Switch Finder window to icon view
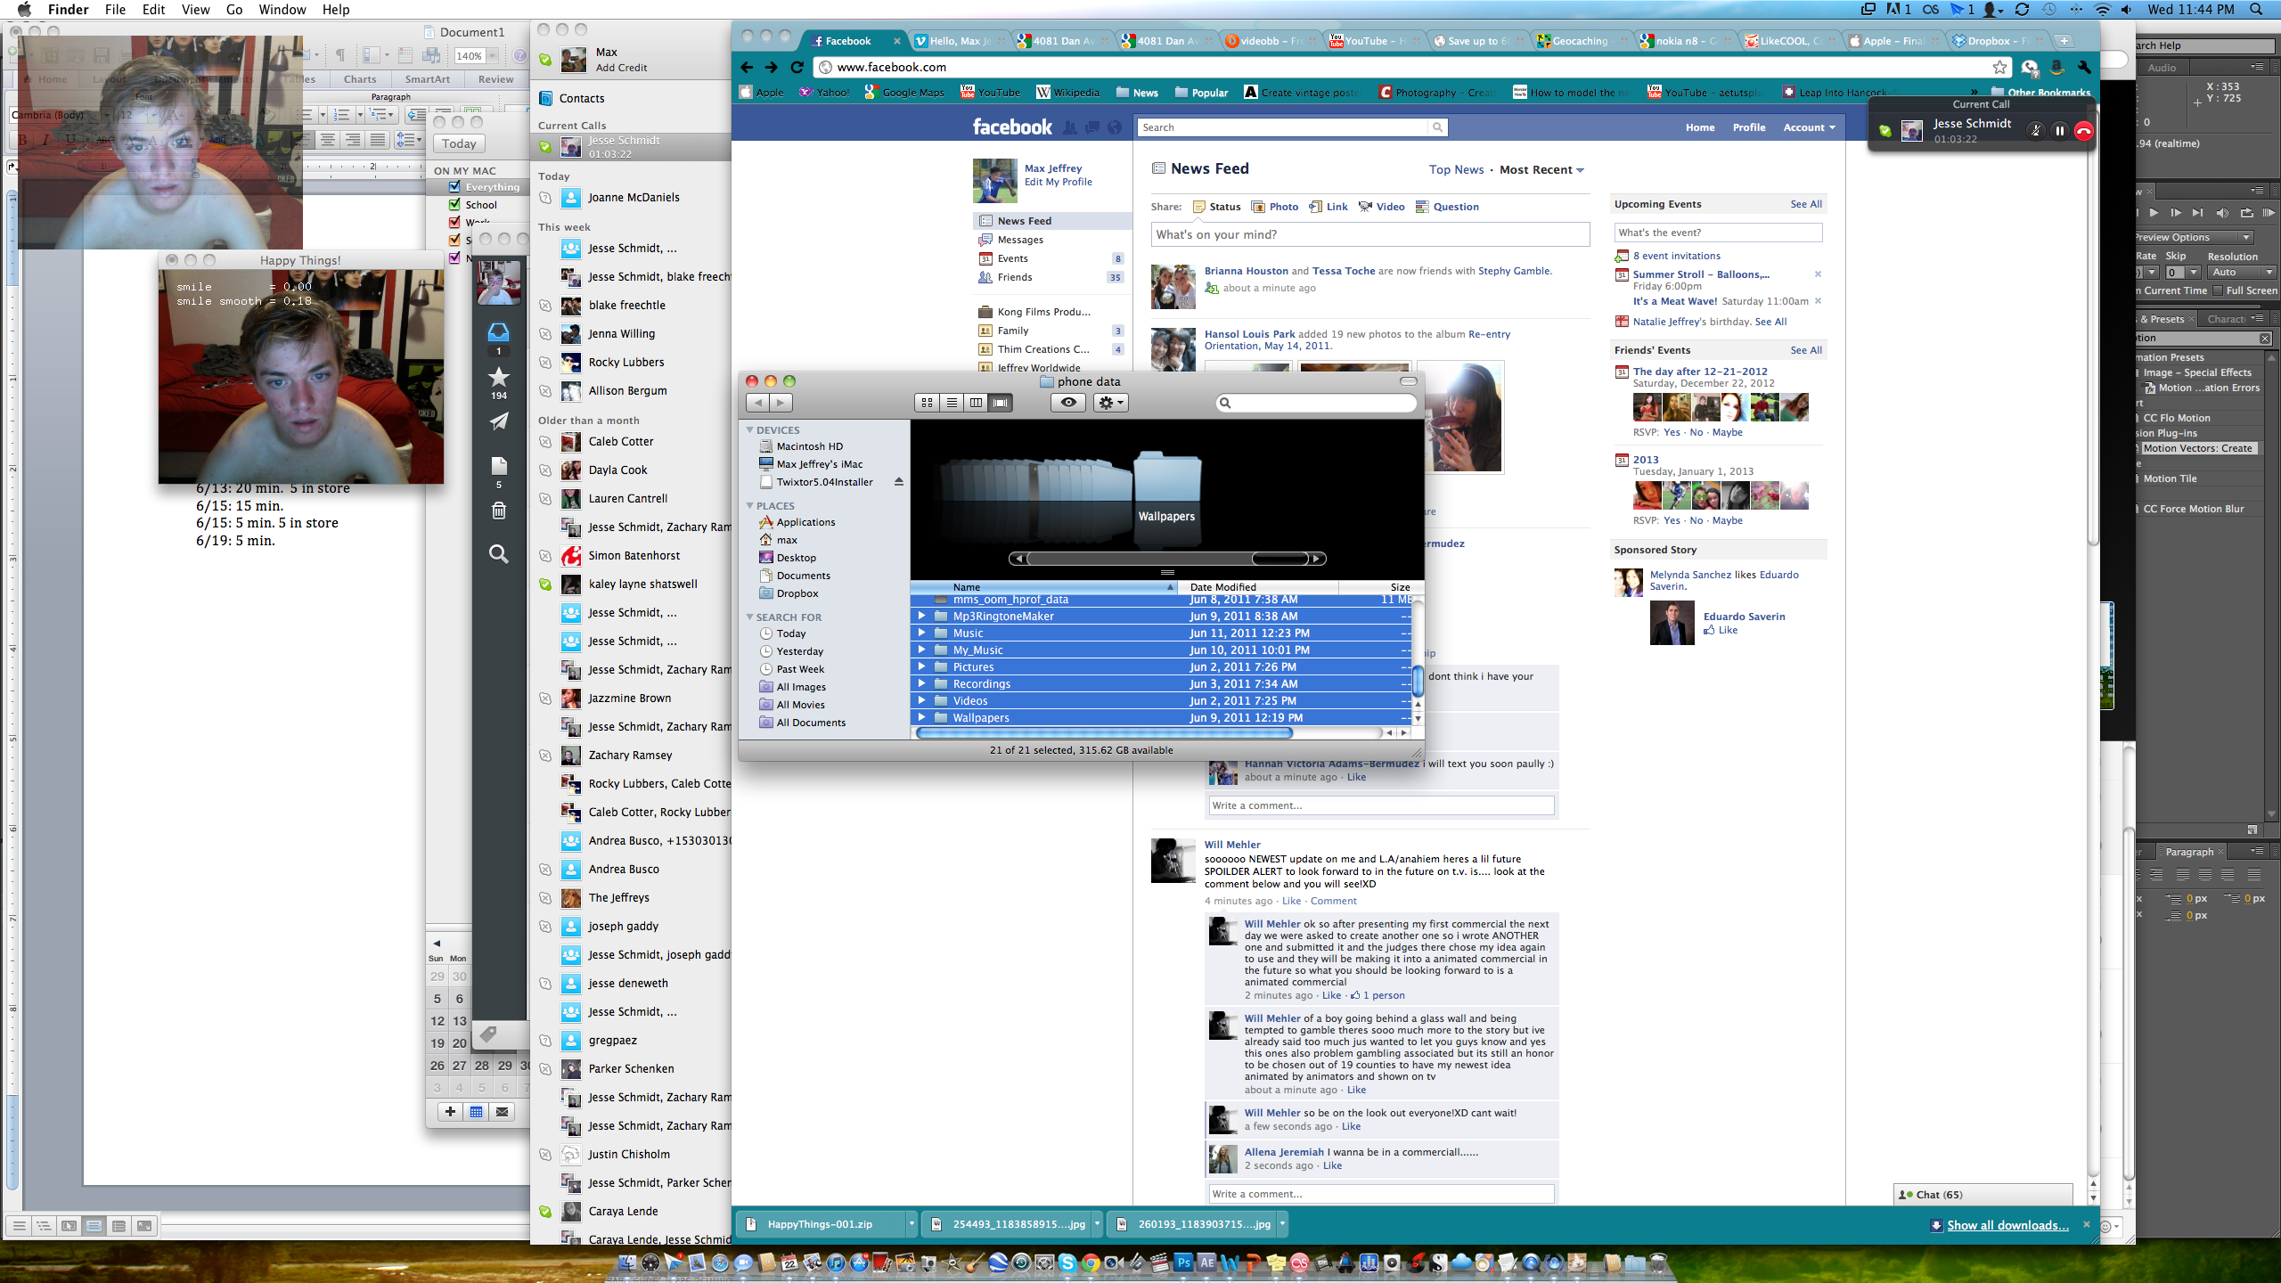The width and height of the screenshot is (2281, 1283). (927, 403)
